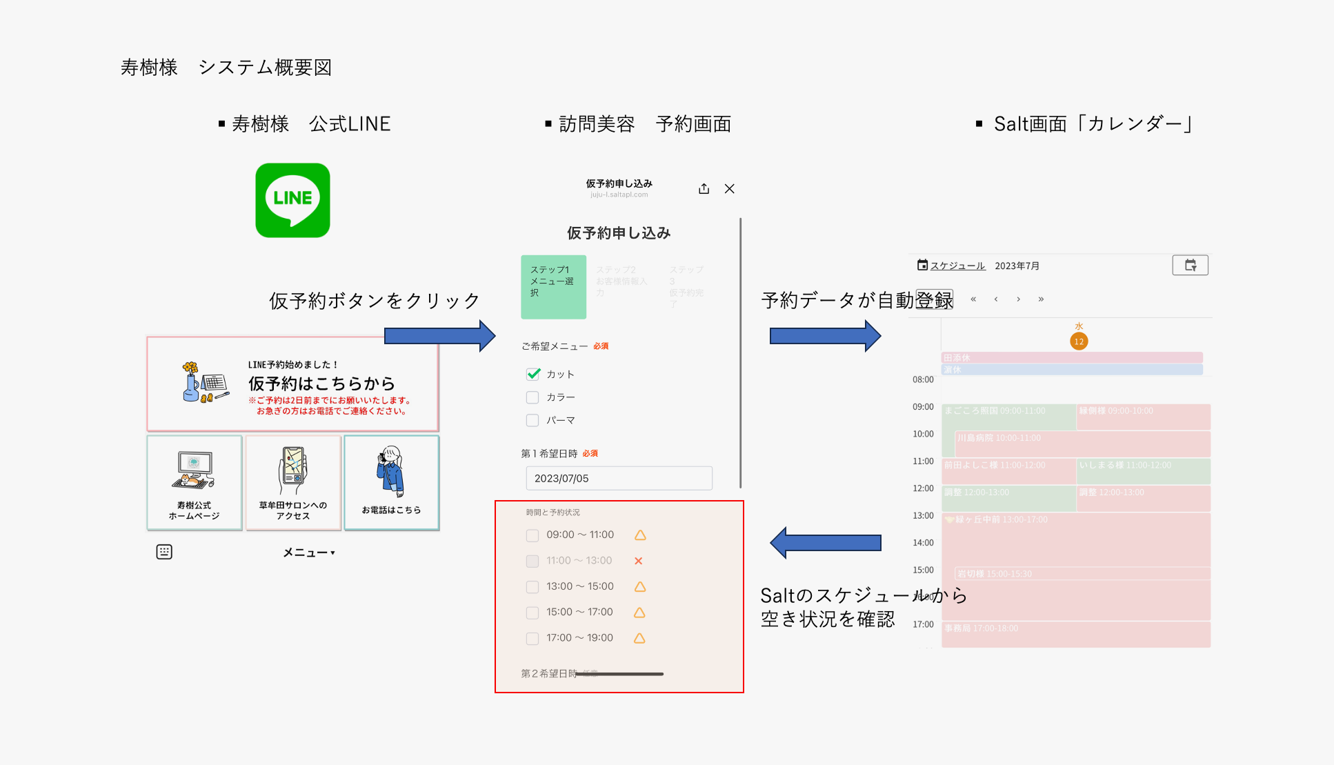The height and width of the screenshot is (765, 1334).
Task: Tap the share icon in booking form header
Action: tap(704, 188)
